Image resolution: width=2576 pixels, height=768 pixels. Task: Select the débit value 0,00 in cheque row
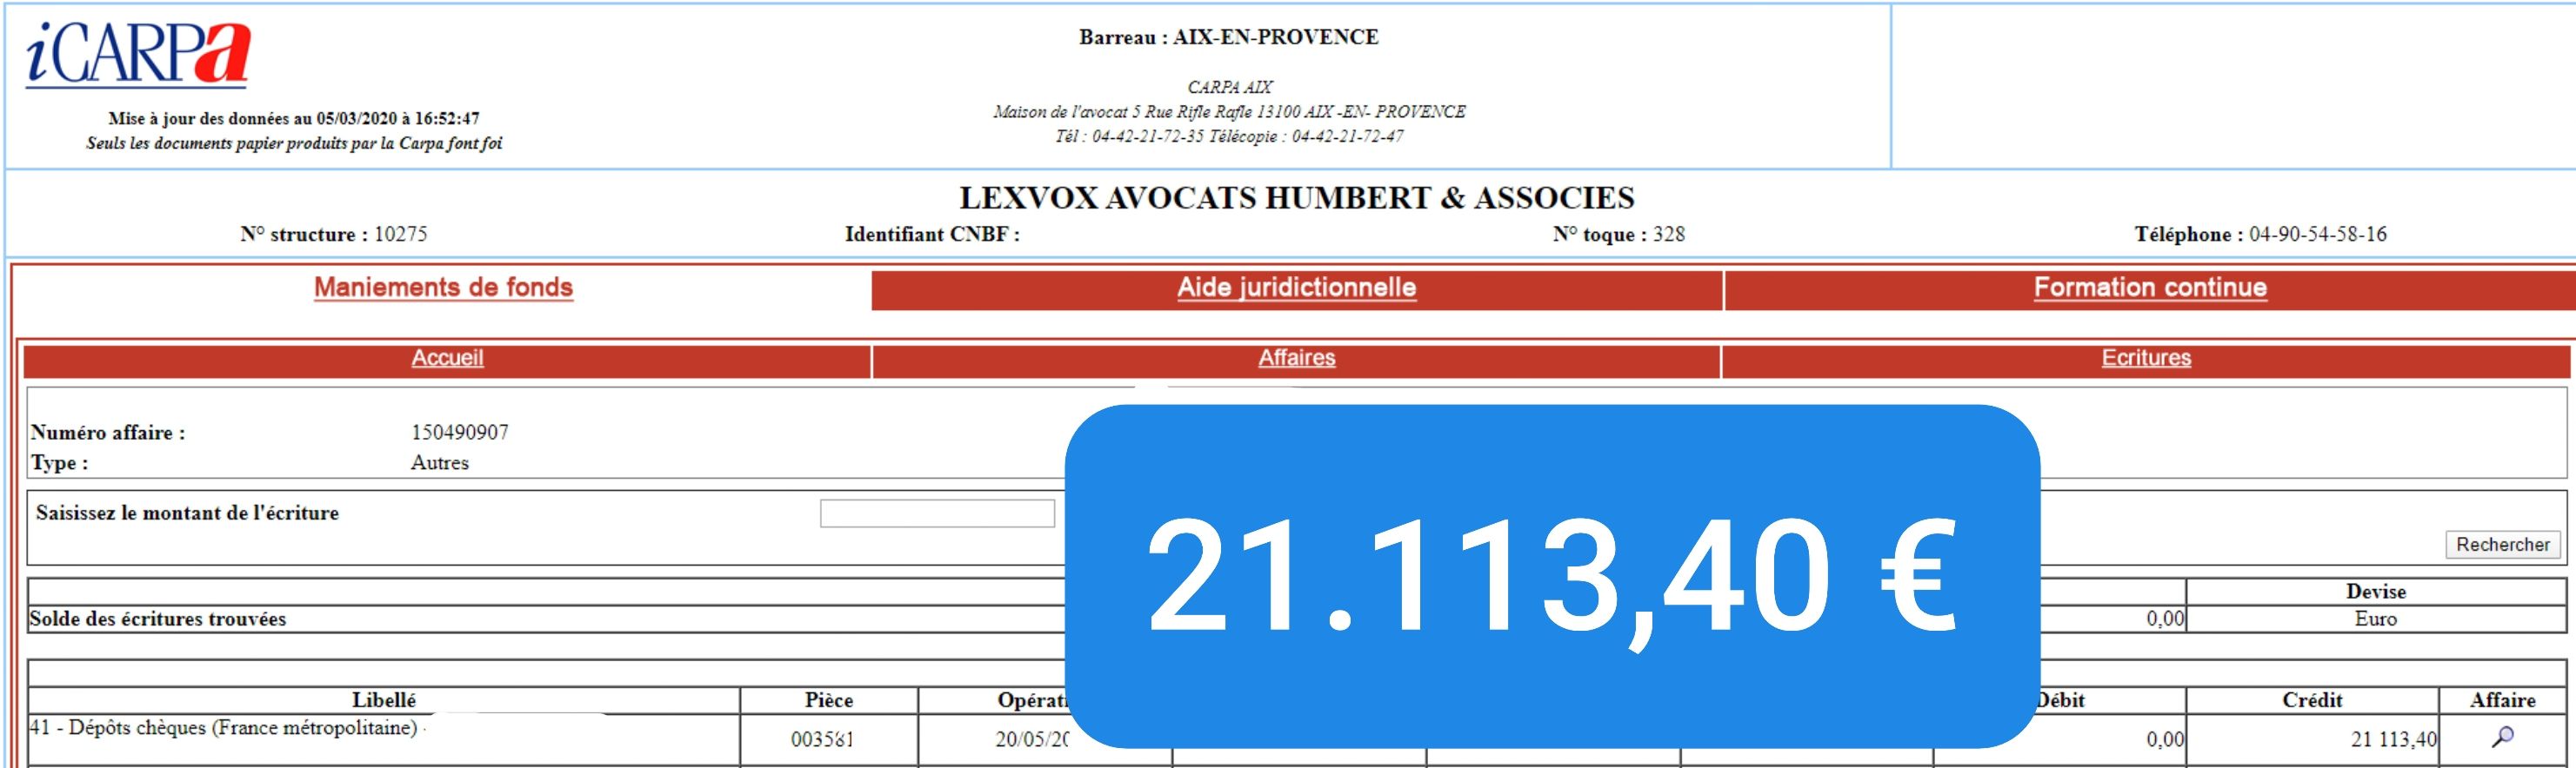(x=2165, y=739)
